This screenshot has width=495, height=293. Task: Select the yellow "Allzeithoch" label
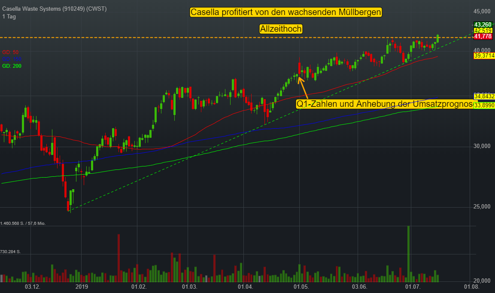pyautogui.click(x=281, y=29)
